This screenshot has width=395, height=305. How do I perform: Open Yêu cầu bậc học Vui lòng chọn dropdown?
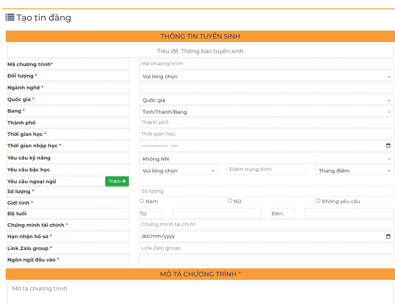pos(178,171)
